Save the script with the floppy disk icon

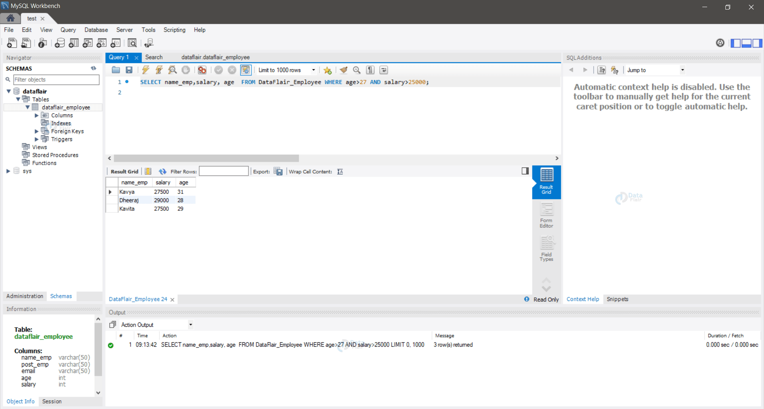pos(129,70)
